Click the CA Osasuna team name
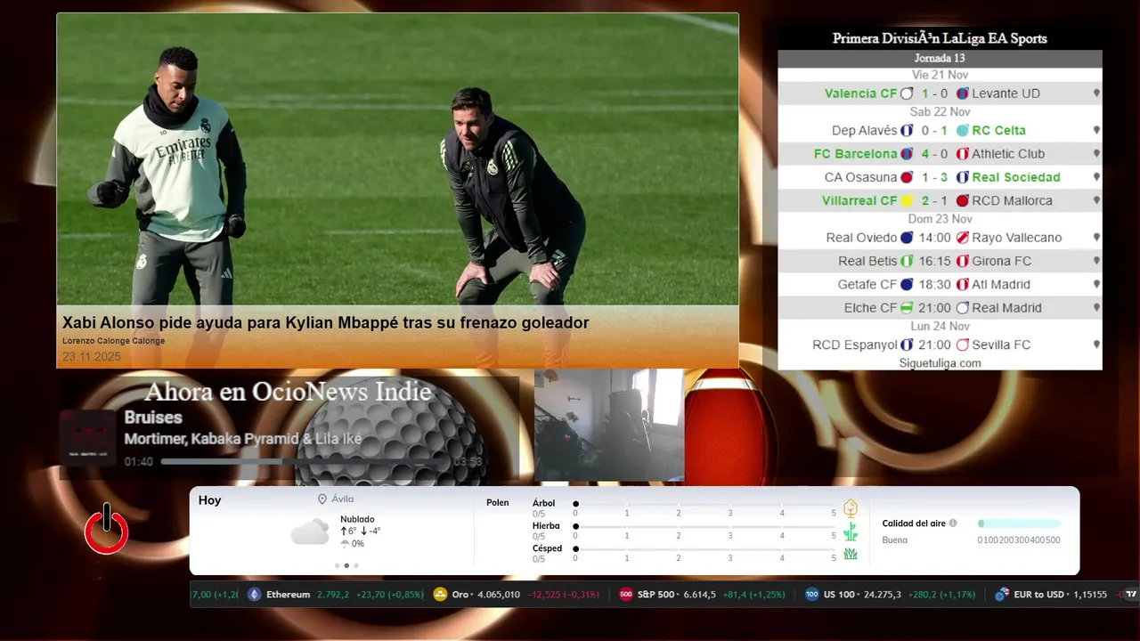The image size is (1140, 641). click(861, 177)
